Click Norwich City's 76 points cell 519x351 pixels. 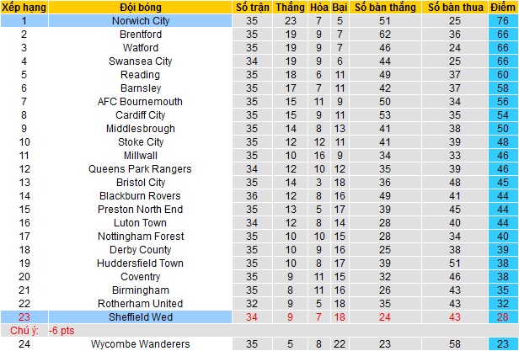pos(504,20)
